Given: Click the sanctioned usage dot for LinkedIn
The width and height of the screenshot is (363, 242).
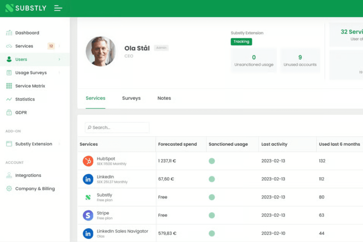Looking at the screenshot, I should pos(212,179).
